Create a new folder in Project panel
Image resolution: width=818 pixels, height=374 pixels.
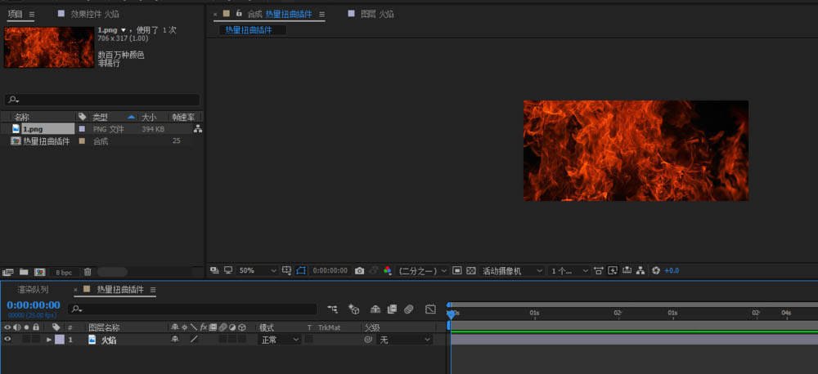point(24,272)
